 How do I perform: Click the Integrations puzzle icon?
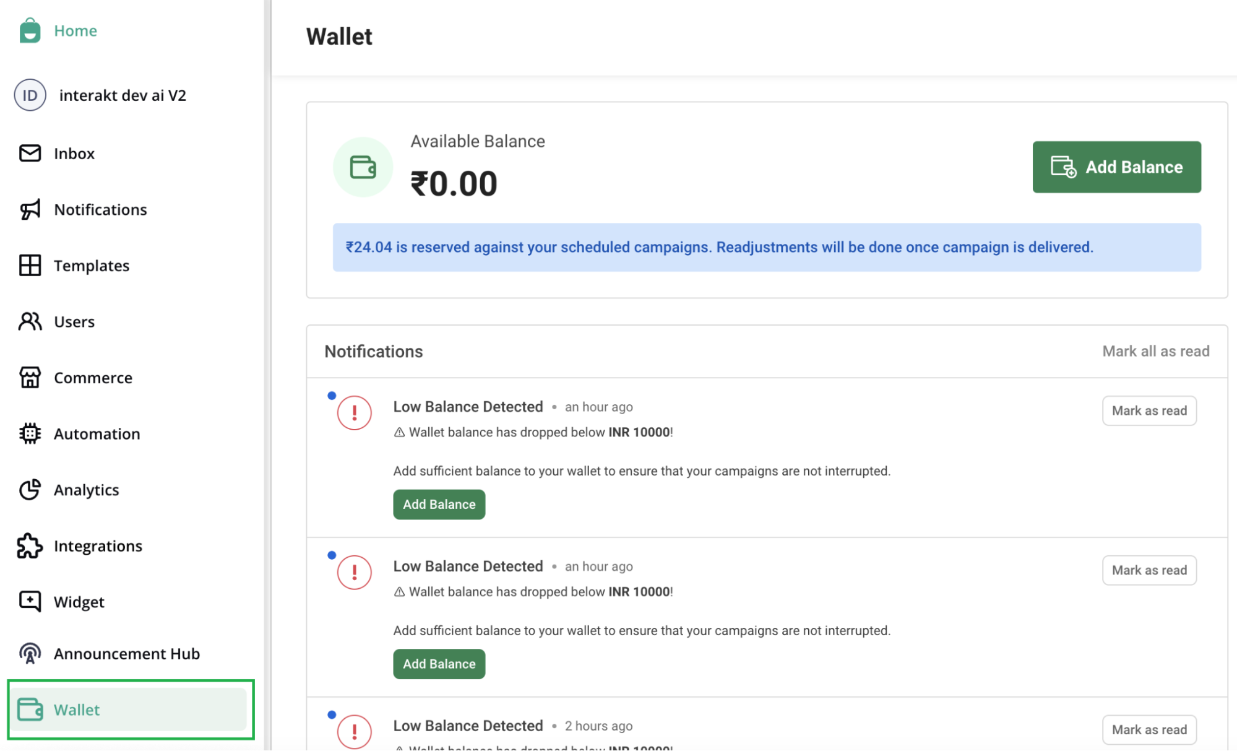(30, 545)
